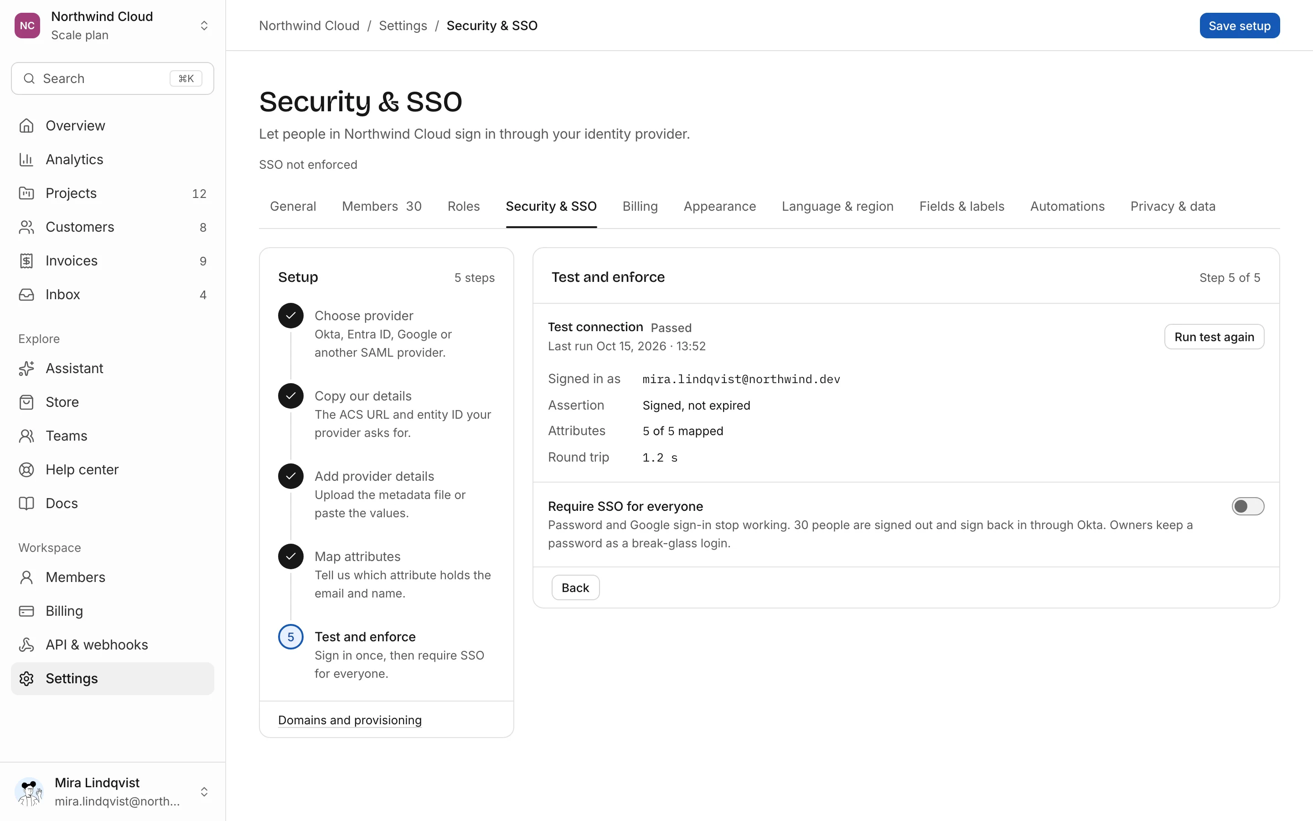Expand the Mira Lindqvist account menu

204,792
